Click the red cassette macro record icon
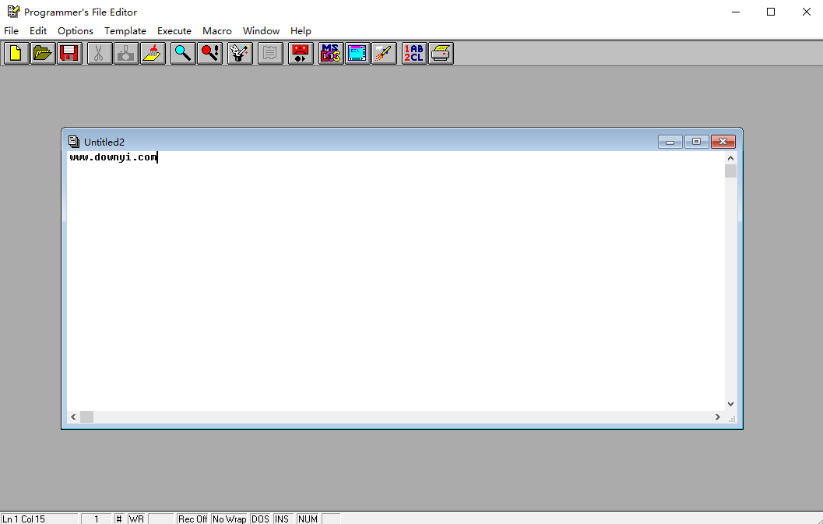Viewport: 823px width, 524px height. (x=301, y=53)
